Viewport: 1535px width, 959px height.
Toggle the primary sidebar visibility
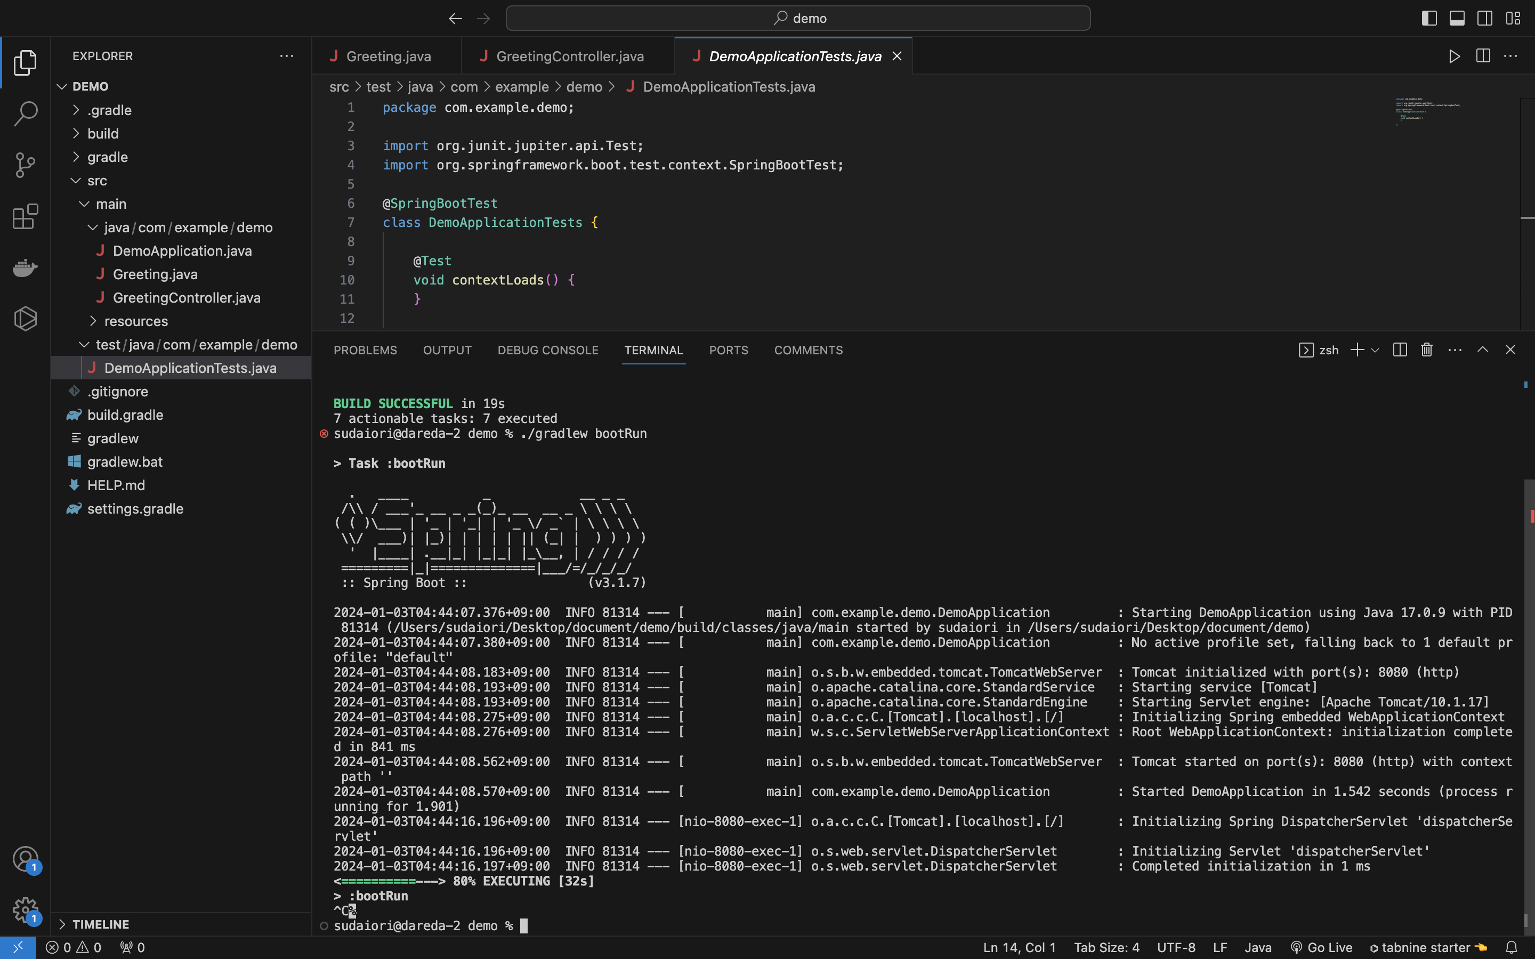tap(1428, 18)
